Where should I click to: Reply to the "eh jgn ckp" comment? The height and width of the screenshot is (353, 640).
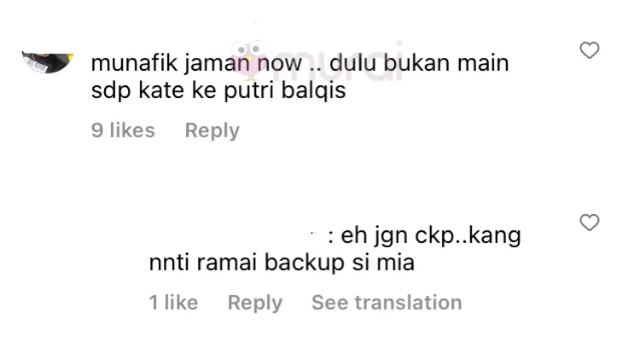tap(255, 303)
